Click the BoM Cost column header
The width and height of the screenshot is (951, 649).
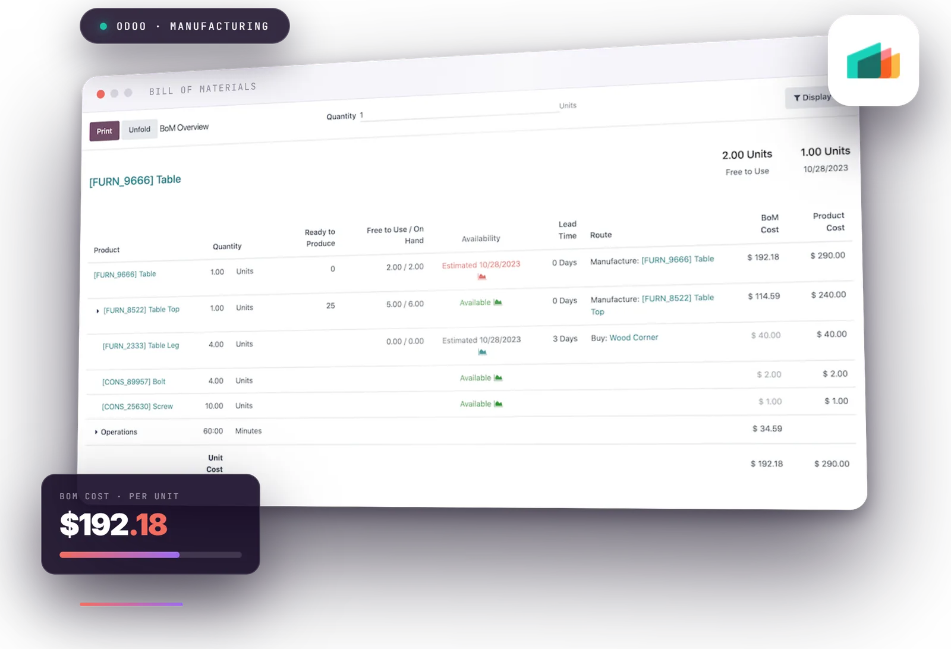tap(770, 223)
